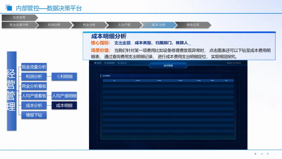Switch to the 人均产值 step
Image resolution: width=282 pixels, height=159 pixels.
pos(124,25)
